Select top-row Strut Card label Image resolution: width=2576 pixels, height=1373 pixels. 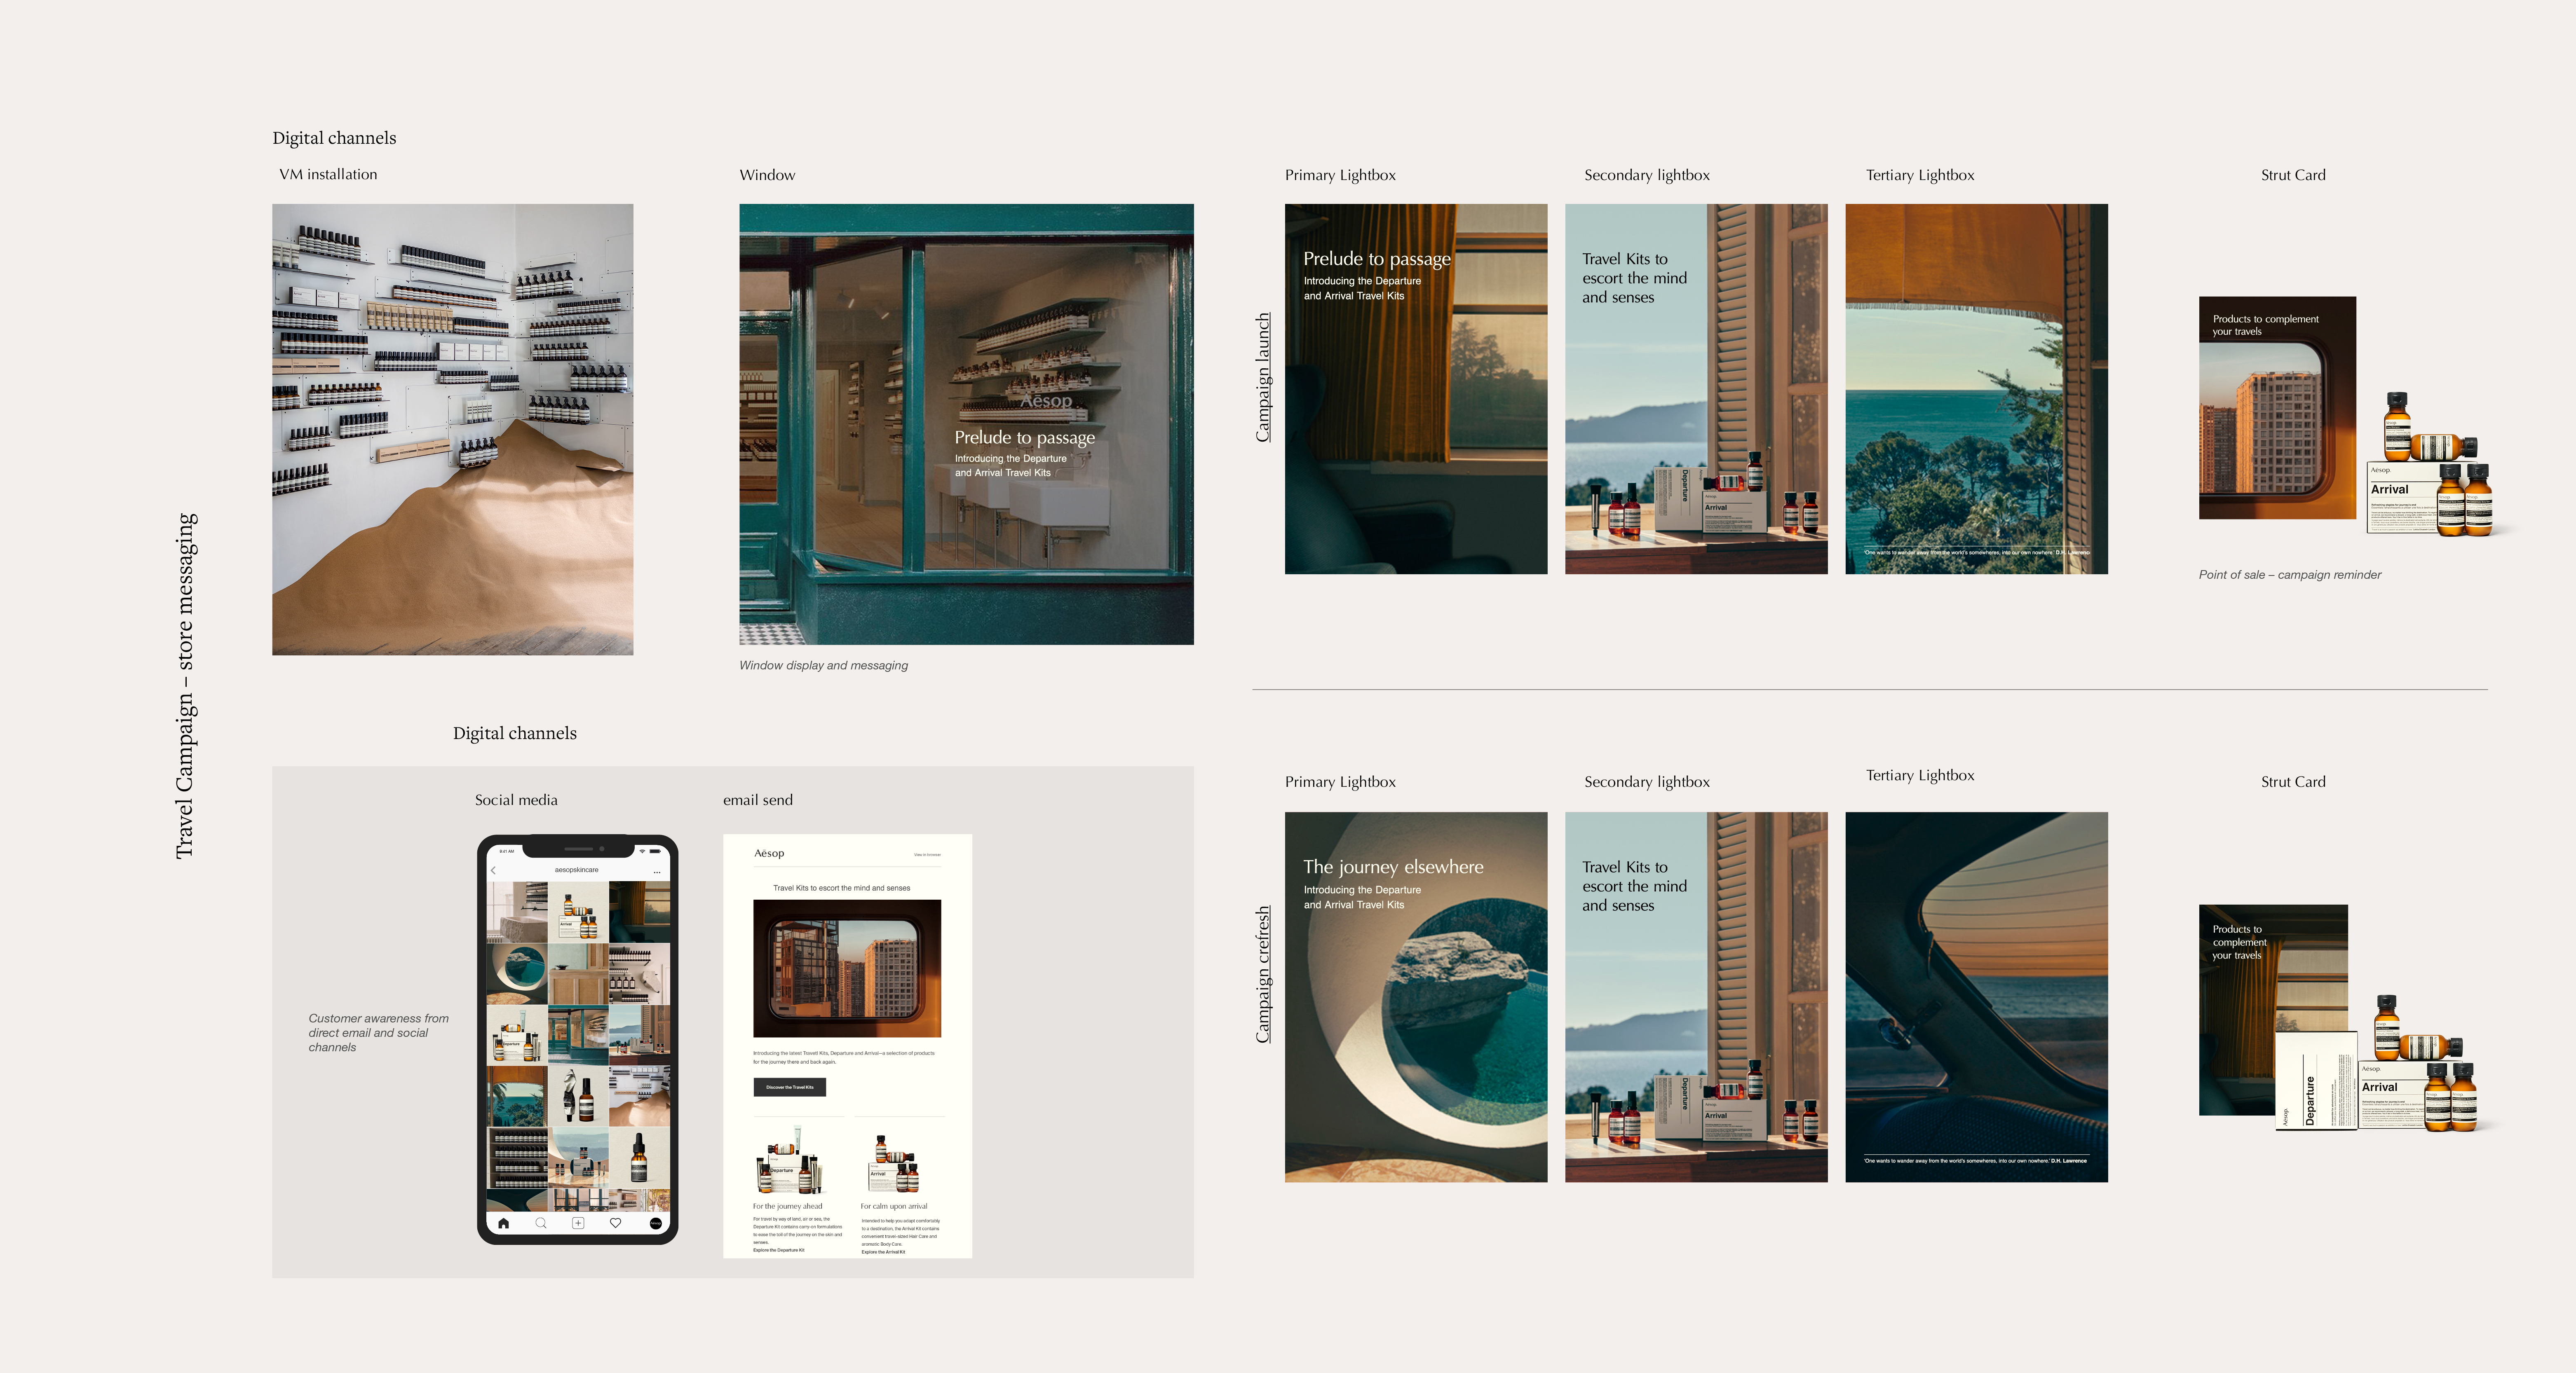point(2293,175)
